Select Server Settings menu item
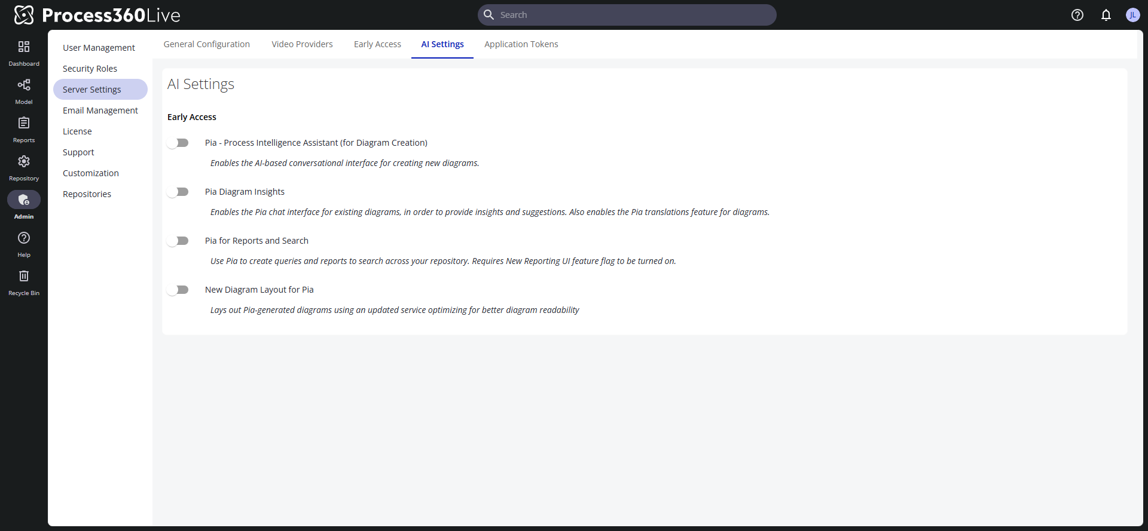 (100, 90)
